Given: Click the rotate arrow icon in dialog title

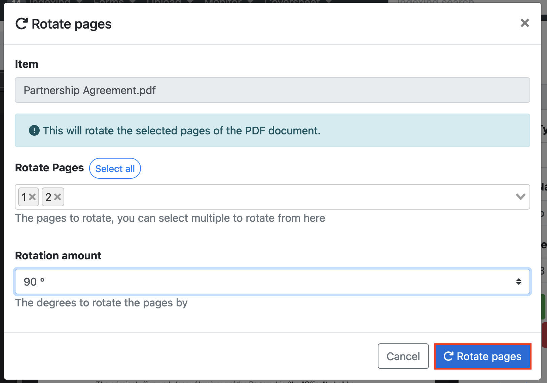Looking at the screenshot, I should 22,24.
